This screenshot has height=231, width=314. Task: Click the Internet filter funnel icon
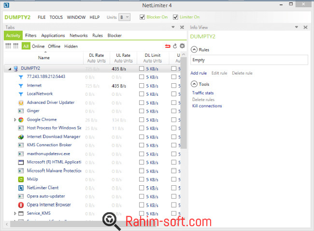pos(21,86)
